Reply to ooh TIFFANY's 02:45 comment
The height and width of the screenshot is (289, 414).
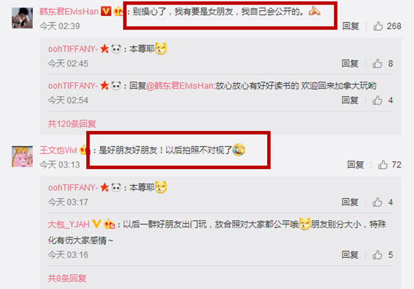(x=350, y=63)
